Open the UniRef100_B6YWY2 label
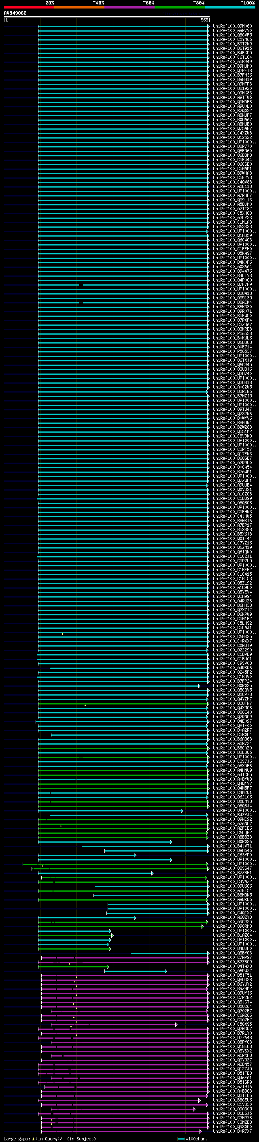Screen dimensions: 259x1142 232,984
